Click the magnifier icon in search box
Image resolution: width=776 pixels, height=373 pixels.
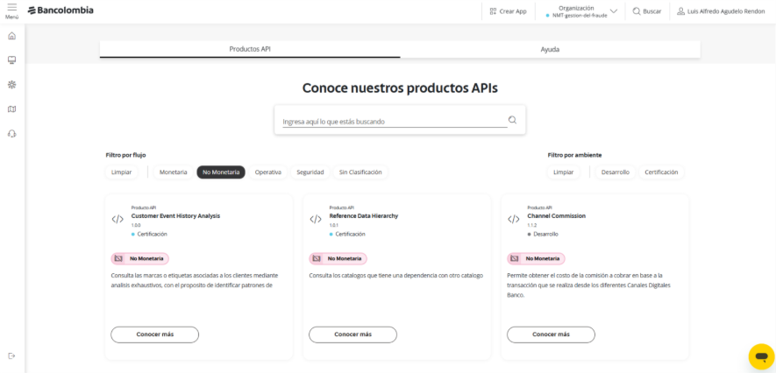coord(512,120)
